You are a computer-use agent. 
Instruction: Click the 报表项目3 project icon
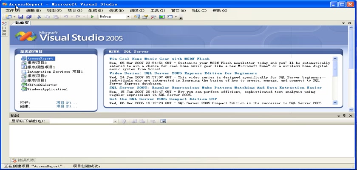(24, 63)
